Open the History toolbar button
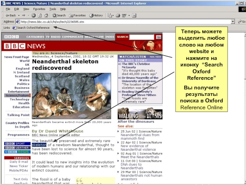Image resolution: width=246 pixels, height=185 pixels. [96, 15]
